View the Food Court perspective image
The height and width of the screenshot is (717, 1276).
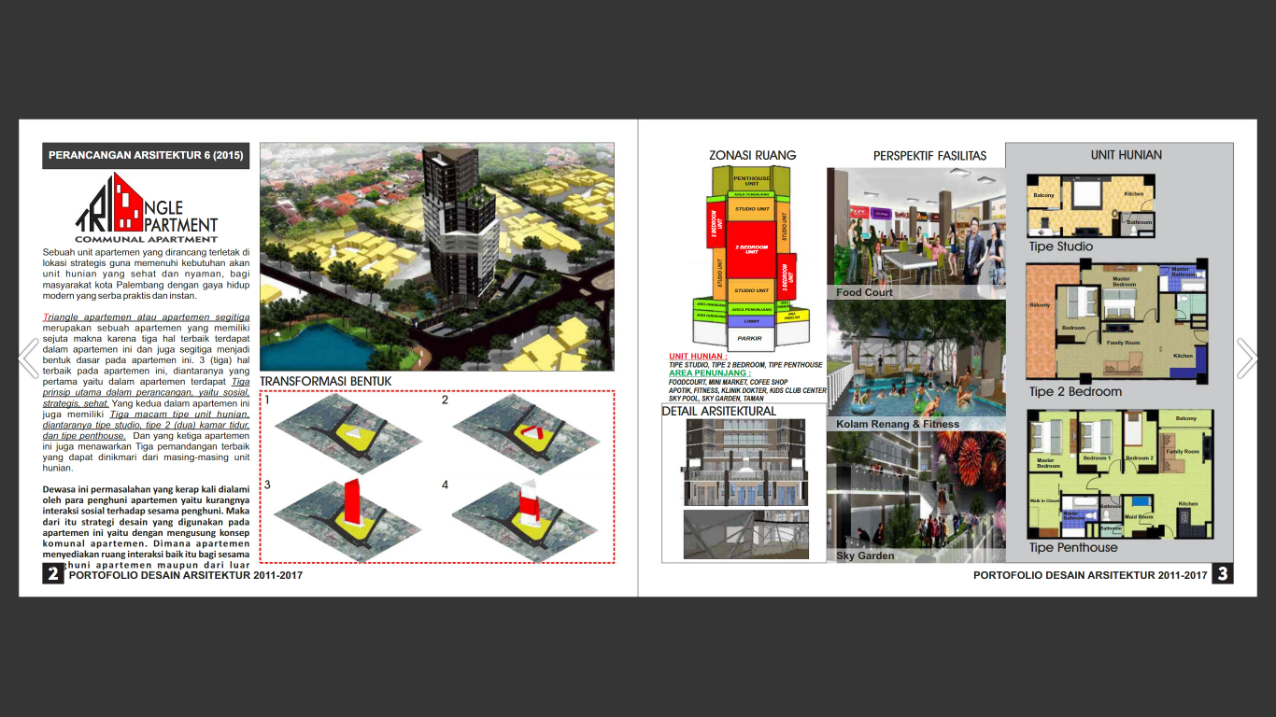915,229
